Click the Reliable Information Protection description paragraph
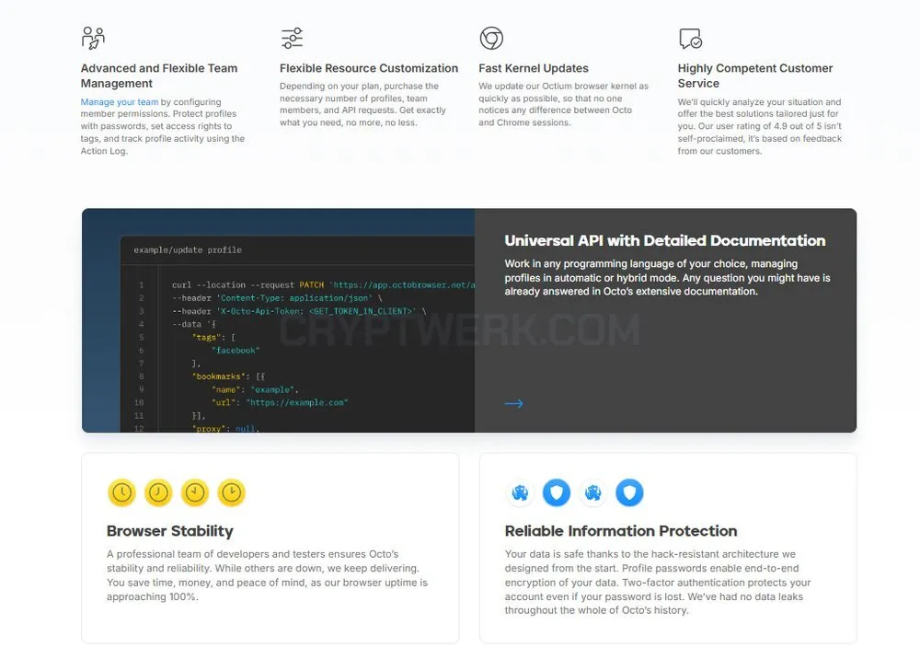The image size is (920, 659). tap(658, 582)
